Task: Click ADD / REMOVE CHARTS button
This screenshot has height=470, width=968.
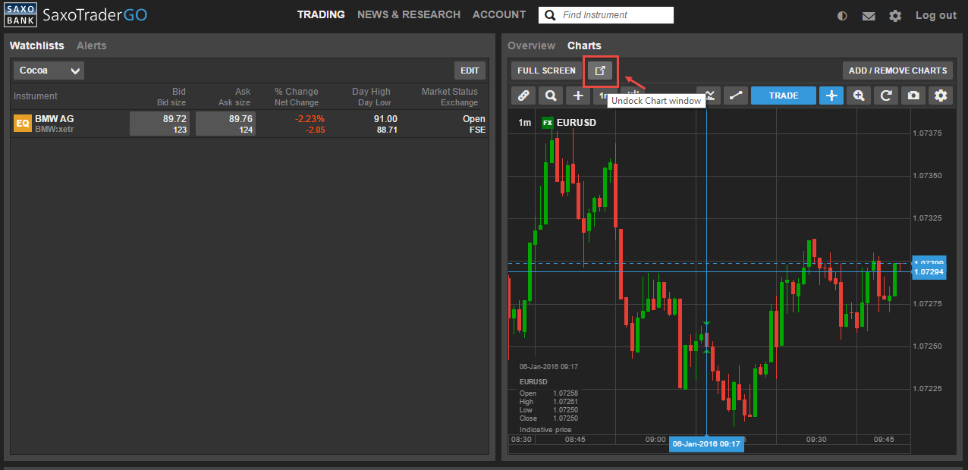Action: (x=897, y=70)
